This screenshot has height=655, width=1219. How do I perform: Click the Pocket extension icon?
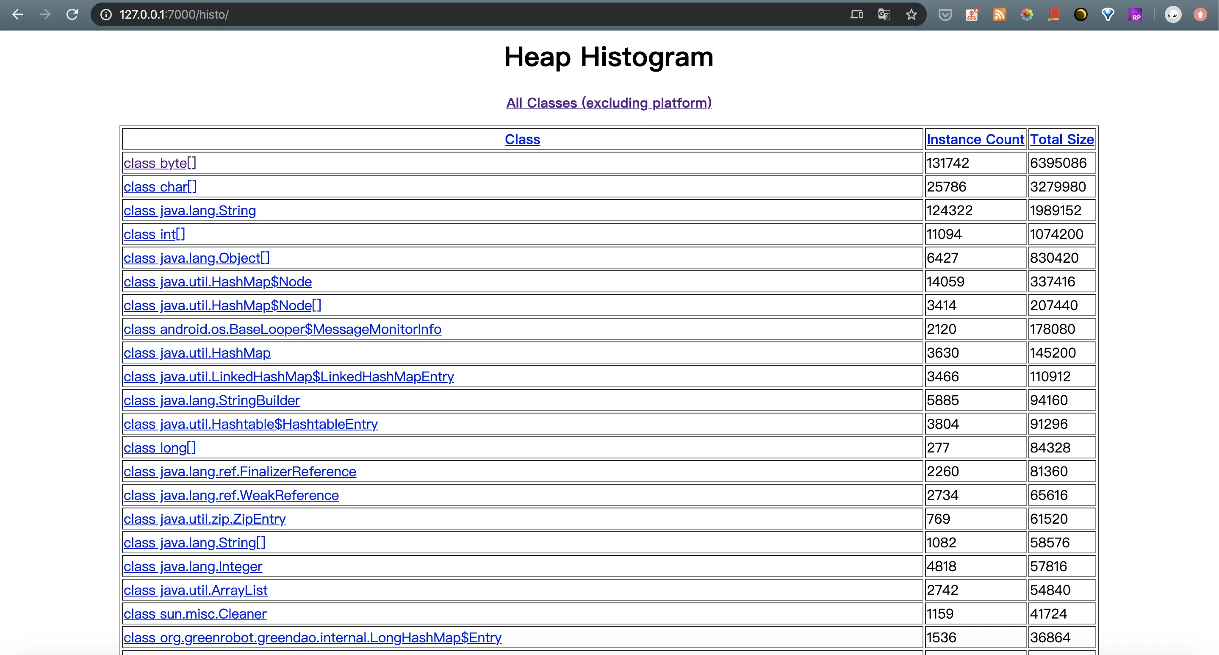(x=945, y=15)
